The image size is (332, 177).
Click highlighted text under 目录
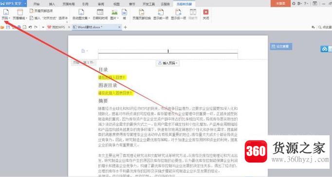pos(112,78)
